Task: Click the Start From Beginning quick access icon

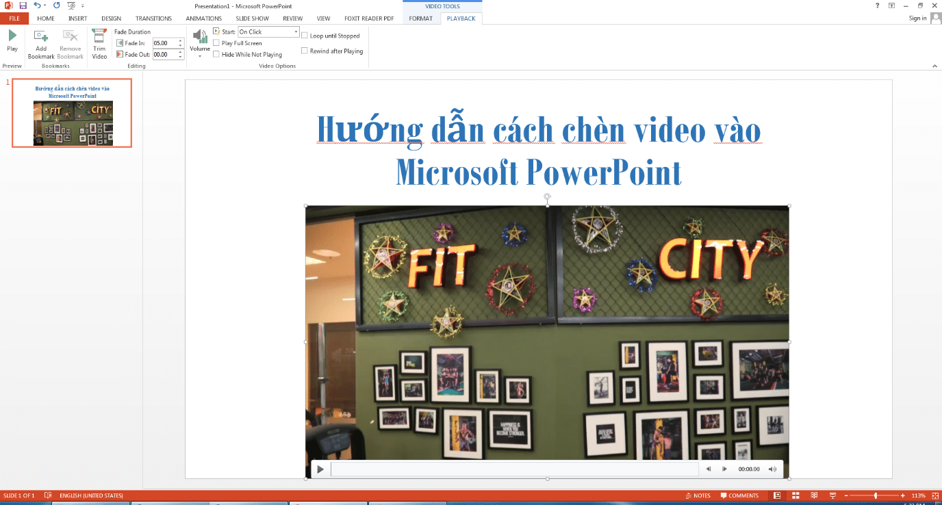Action: (x=71, y=5)
